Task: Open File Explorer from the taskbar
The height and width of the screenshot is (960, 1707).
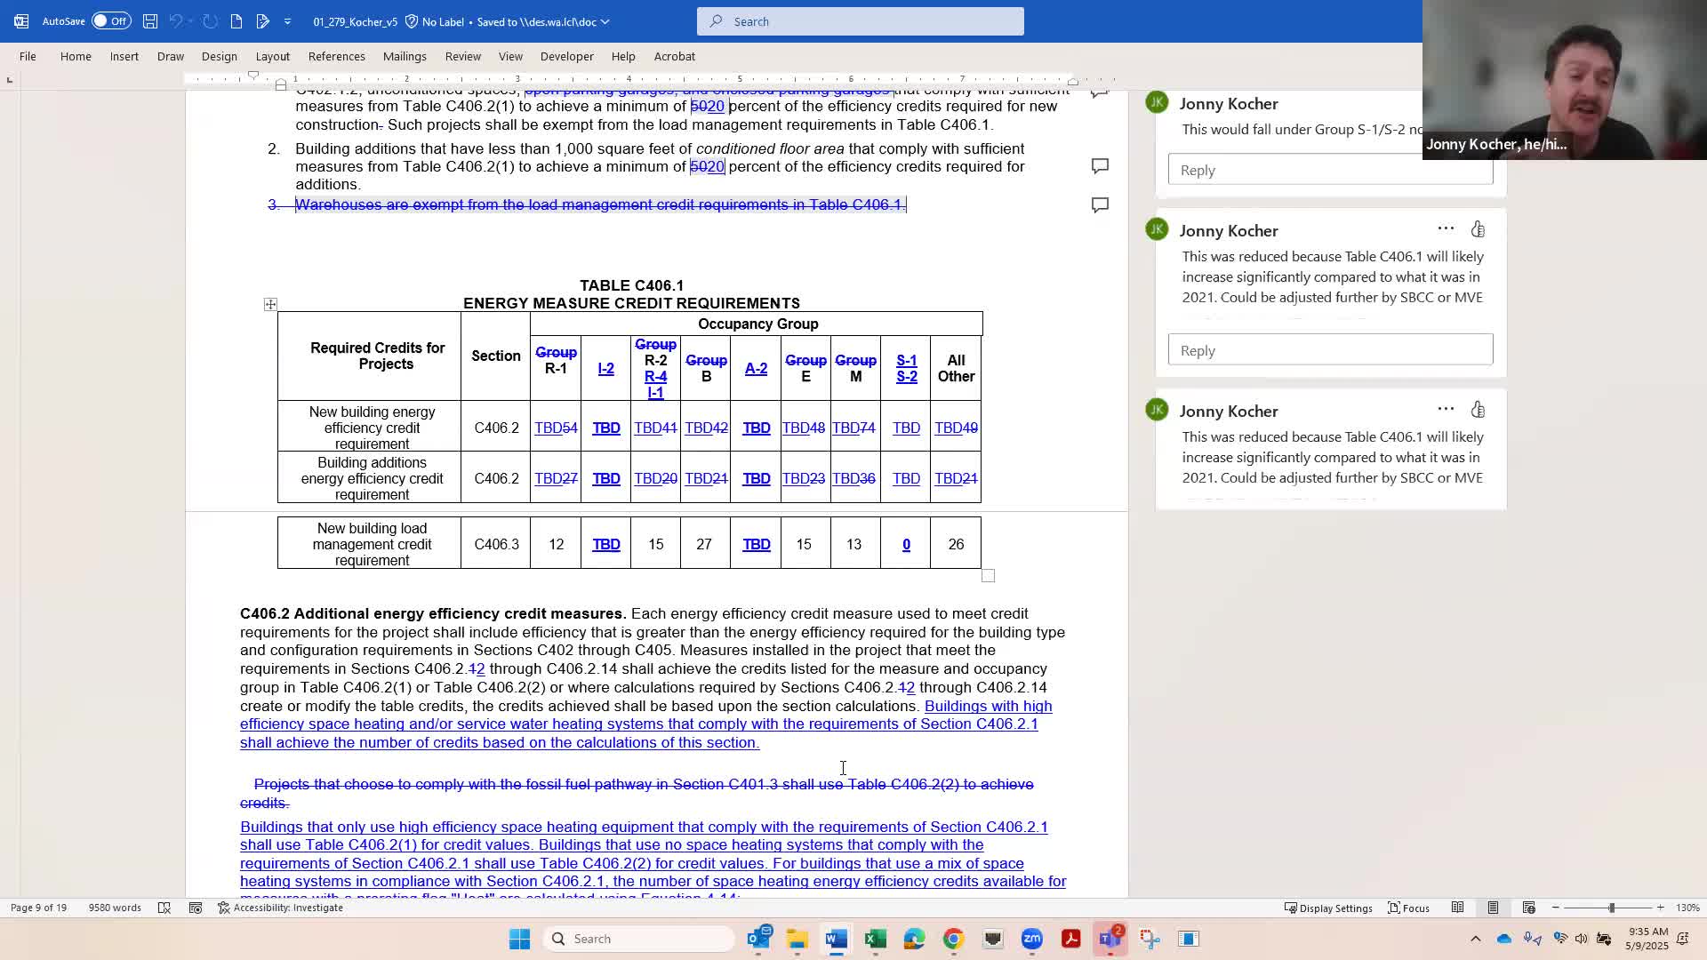Action: 797,939
